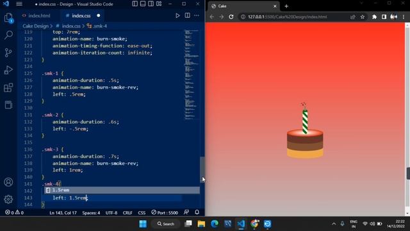Toggle the Chrome side panel
The height and width of the screenshot is (231, 410).
pos(384,17)
